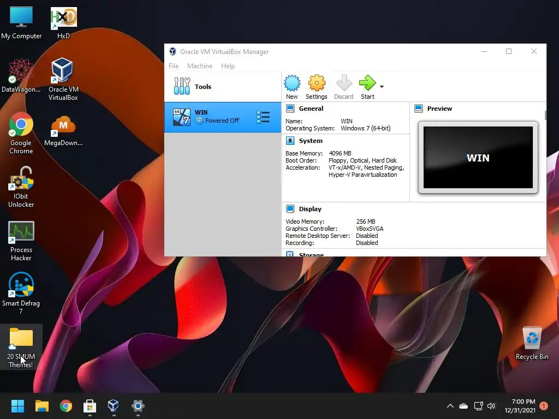Open the Windows Start menu
559x419 pixels.
(x=17, y=406)
